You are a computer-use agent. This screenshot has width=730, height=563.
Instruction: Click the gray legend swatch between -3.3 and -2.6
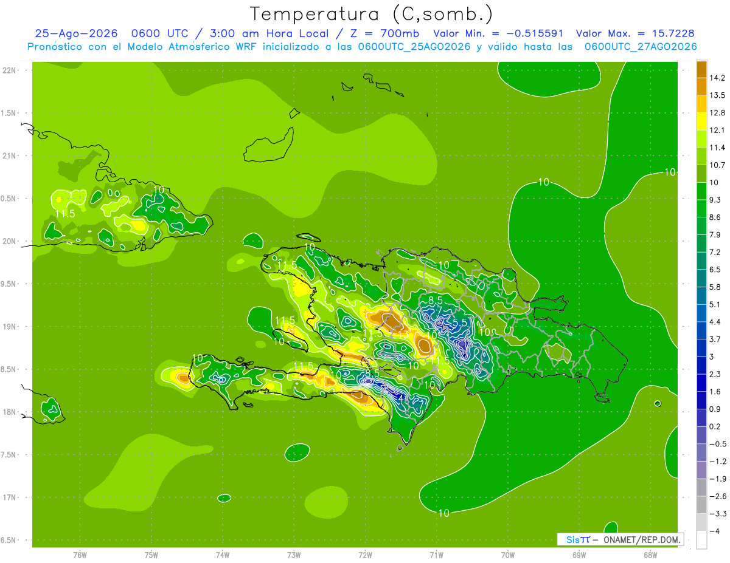(x=701, y=505)
